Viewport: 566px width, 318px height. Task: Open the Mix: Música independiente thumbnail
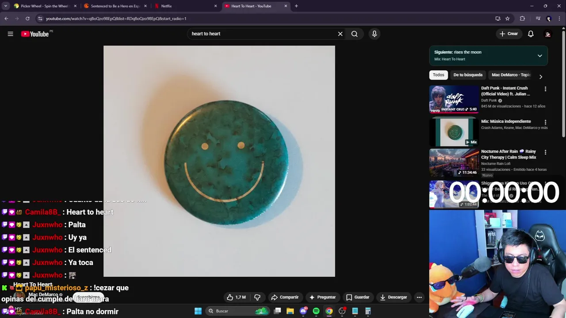pos(454,132)
